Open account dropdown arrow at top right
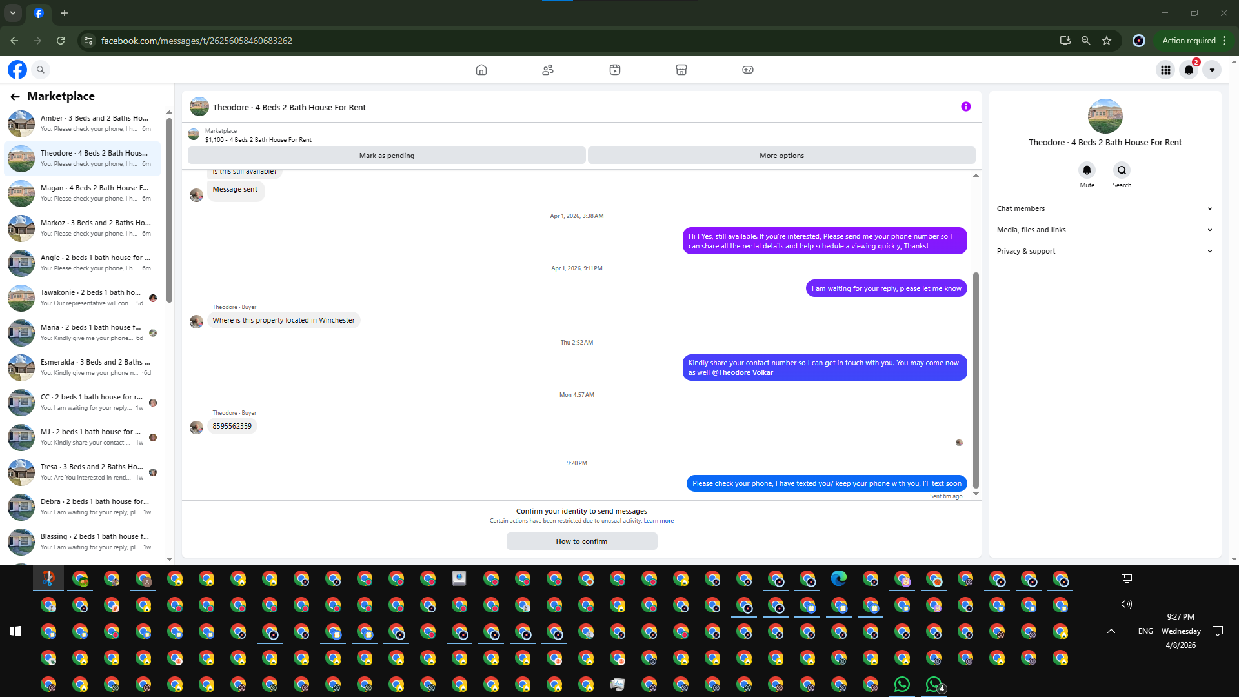This screenshot has height=697, width=1239. (1212, 70)
